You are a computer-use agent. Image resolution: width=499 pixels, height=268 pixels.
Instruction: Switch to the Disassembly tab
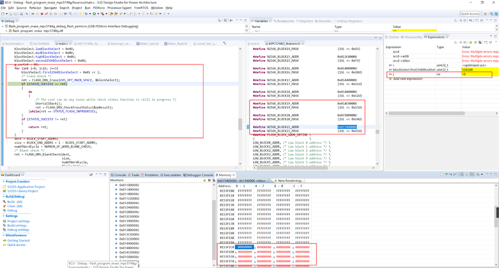[411, 37]
